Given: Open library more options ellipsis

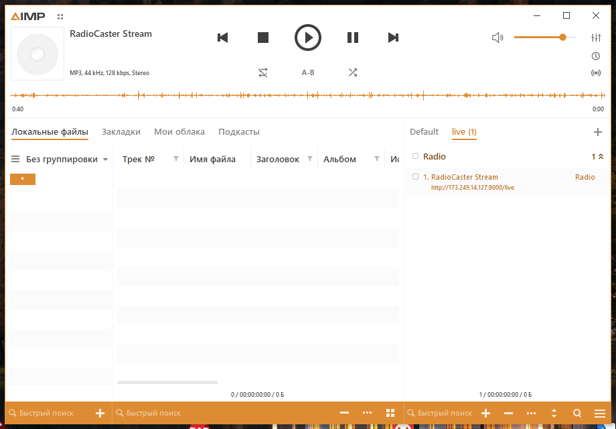Looking at the screenshot, I should pos(368,413).
